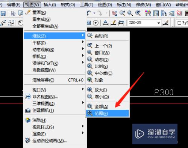Open the 修改(M) Modify menu

(x=144, y=5)
